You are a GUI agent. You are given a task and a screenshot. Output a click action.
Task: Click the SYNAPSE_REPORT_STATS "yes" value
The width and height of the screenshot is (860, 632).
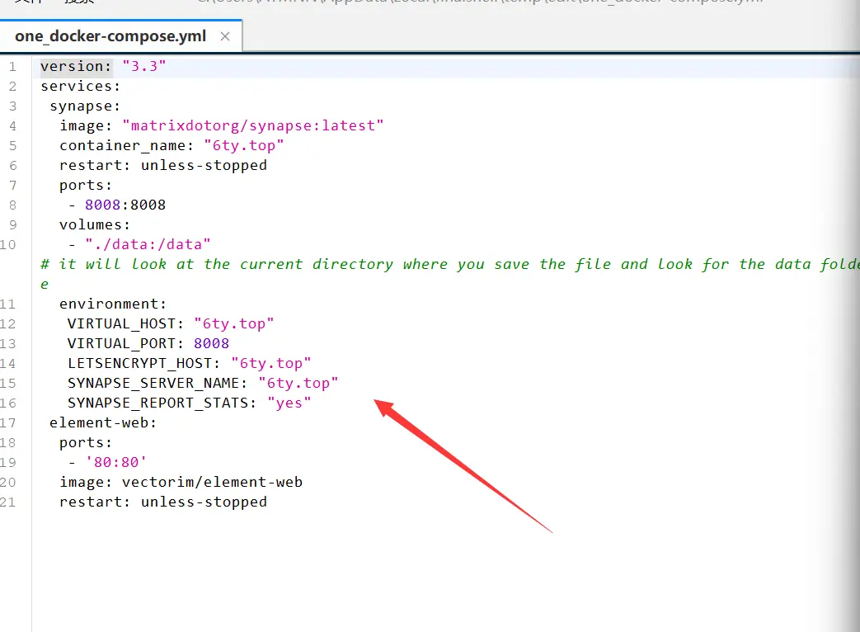click(x=289, y=403)
